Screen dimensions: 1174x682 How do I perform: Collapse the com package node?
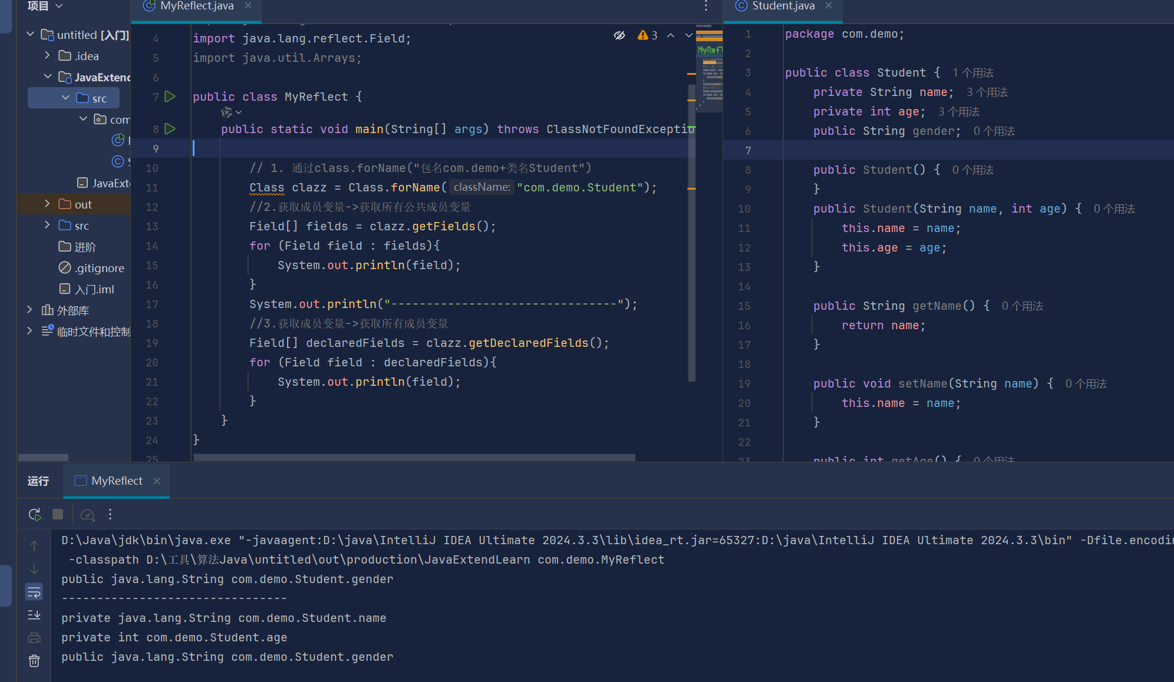point(83,119)
